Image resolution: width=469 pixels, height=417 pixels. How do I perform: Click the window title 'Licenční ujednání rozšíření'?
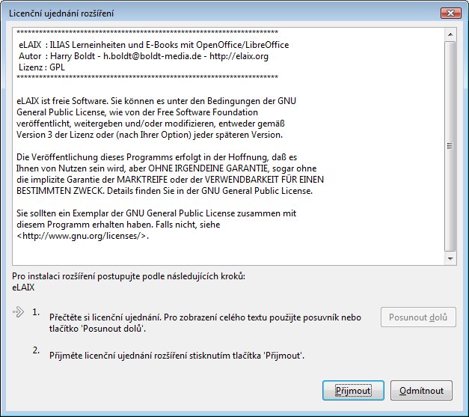[61, 13]
